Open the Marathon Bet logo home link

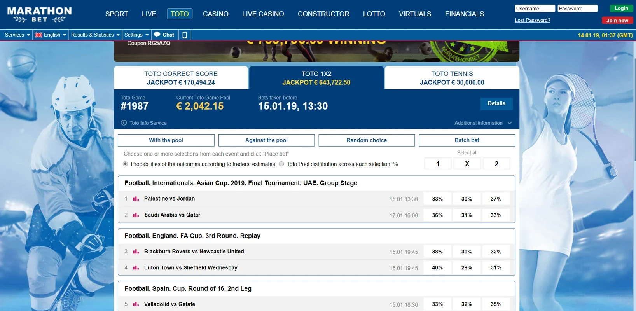click(x=39, y=14)
